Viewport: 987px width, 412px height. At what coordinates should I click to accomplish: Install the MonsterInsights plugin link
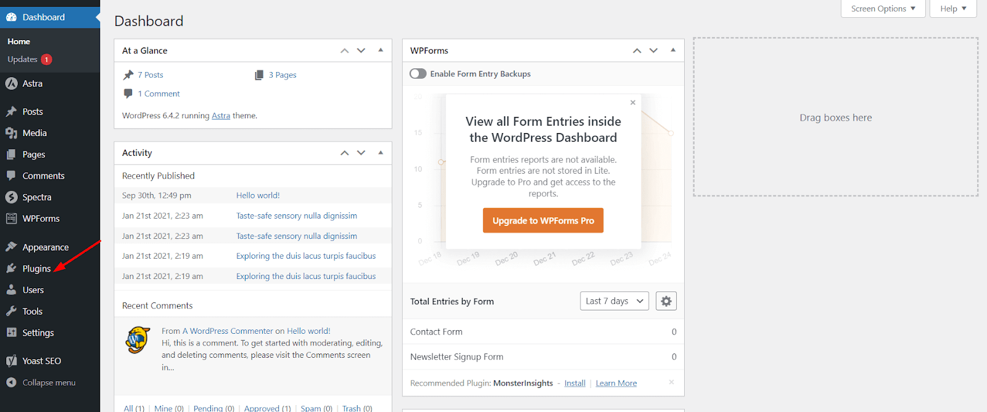[575, 383]
